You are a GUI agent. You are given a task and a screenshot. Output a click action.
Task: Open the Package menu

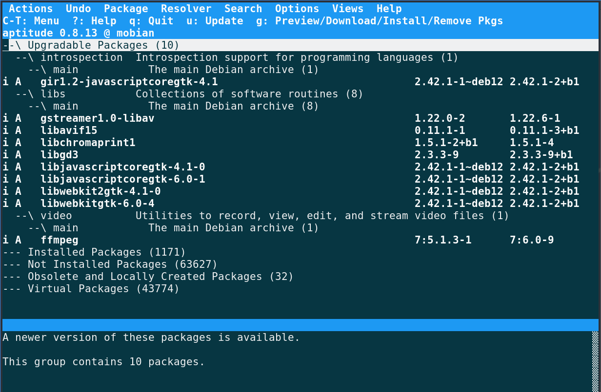(x=126, y=9)
